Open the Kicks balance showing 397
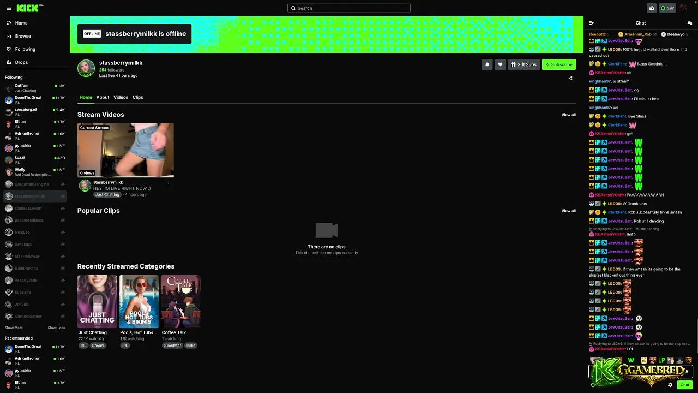This screenshot has width=698, height=393. (x=667, y=8)
